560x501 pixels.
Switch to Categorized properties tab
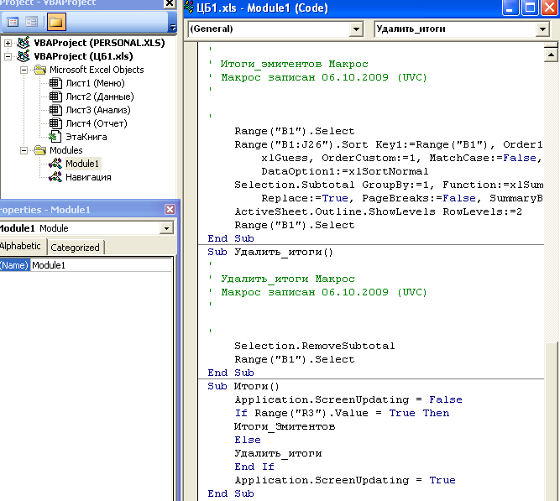tap(75, 247)
